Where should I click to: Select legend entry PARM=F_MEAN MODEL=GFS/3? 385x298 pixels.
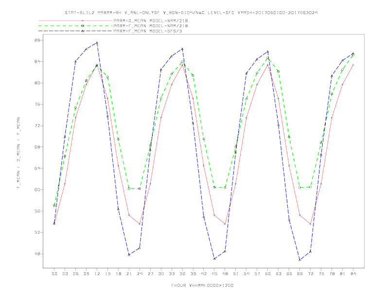148,31
